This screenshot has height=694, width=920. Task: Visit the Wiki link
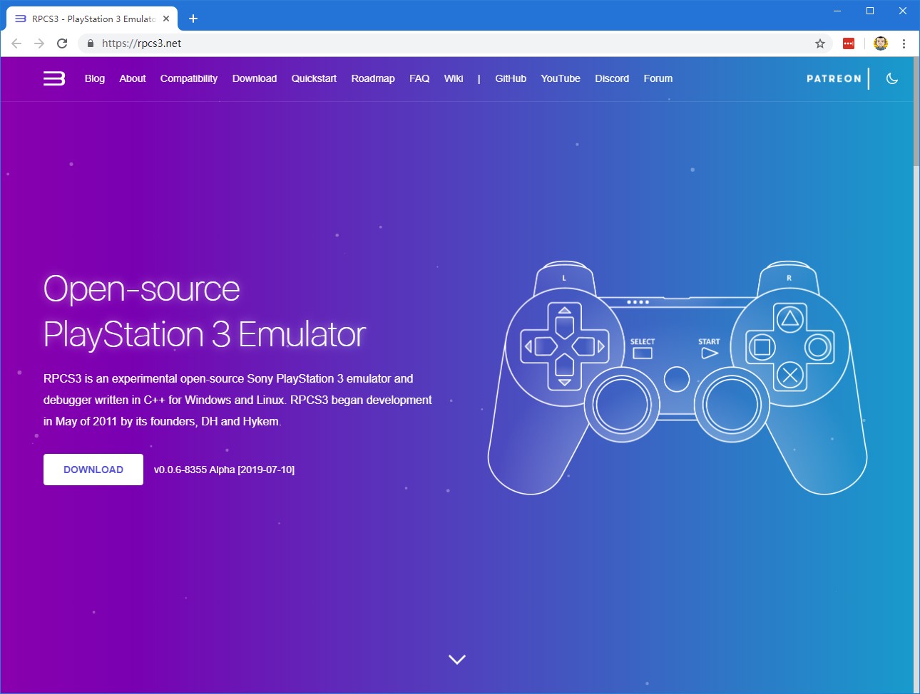(x=454, y=78)
